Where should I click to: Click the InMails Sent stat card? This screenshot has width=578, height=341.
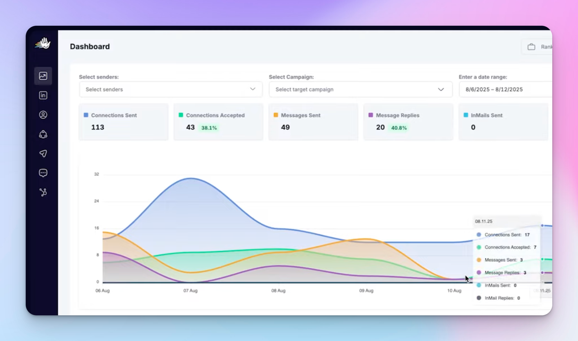point(503,122)
